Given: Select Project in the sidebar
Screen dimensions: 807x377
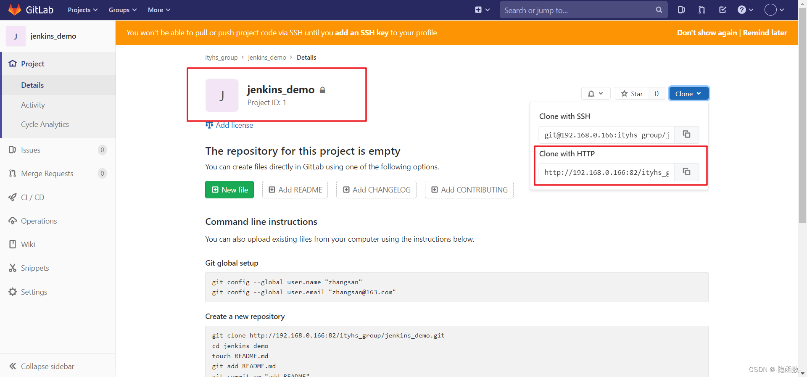Looking at the screenshot, I should [x=58, y=63].
